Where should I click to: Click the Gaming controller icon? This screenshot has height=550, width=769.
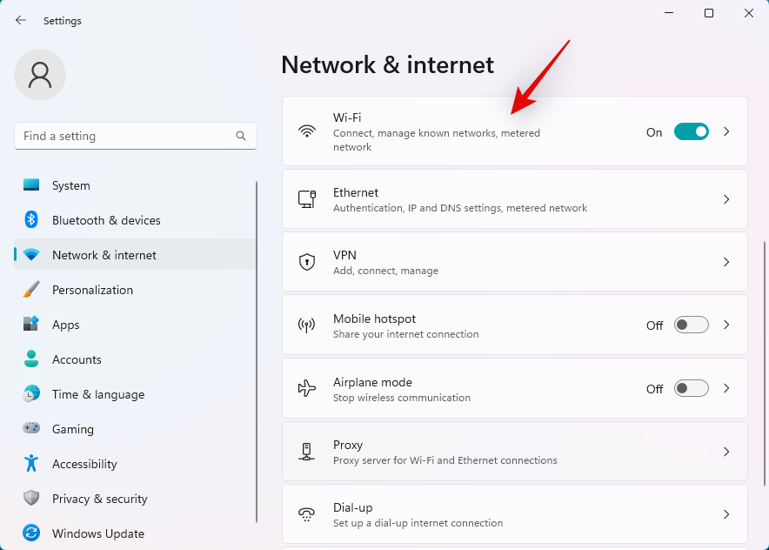coord(31,429)
